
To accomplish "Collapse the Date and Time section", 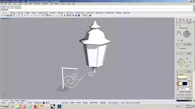I will (191, 72).
